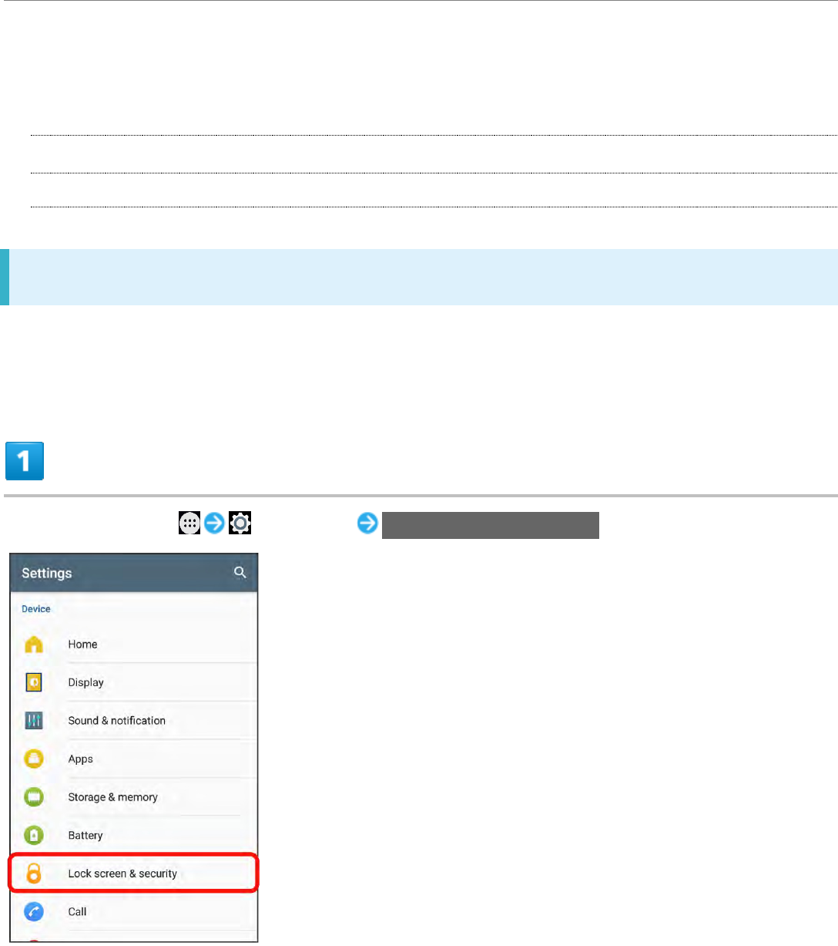This screenshot has height=946, width=838.
Task: Select Storage & memory entry
Action: (x=134, y=796)
